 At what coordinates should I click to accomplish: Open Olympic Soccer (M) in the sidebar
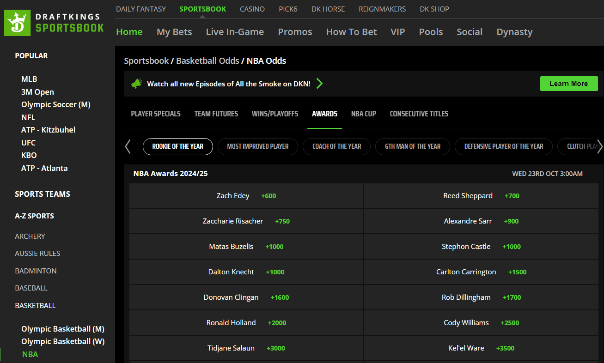56,104
